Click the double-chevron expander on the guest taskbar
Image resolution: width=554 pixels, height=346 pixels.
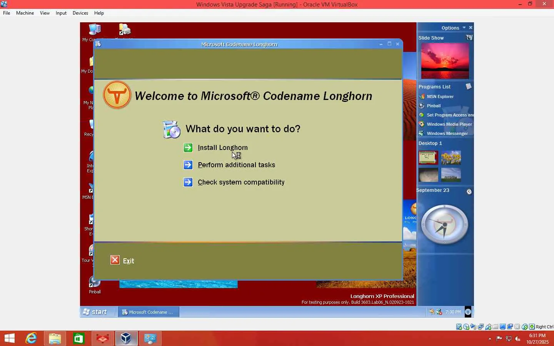point(468,312)
